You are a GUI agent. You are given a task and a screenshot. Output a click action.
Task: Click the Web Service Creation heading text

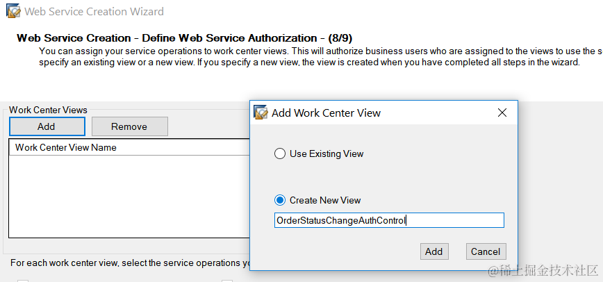pos(185,38)
